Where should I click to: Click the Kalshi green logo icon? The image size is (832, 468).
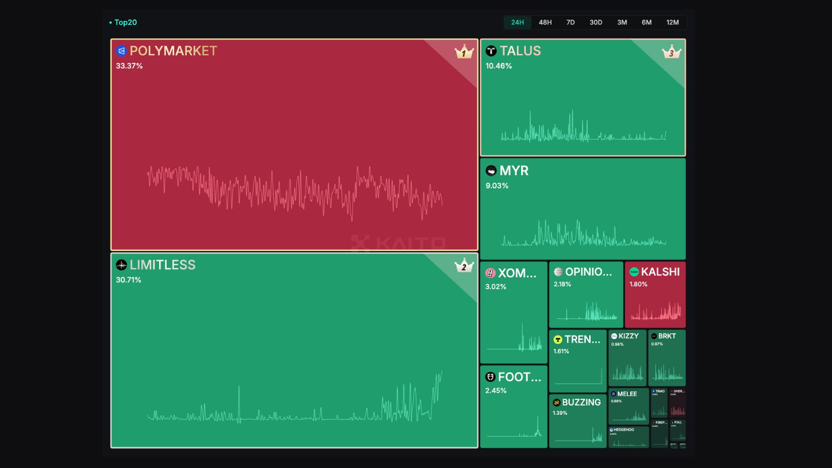click(x=635, y=271)
